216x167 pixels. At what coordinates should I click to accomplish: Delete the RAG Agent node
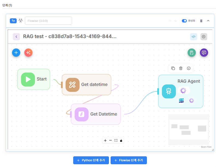point(181,68)
